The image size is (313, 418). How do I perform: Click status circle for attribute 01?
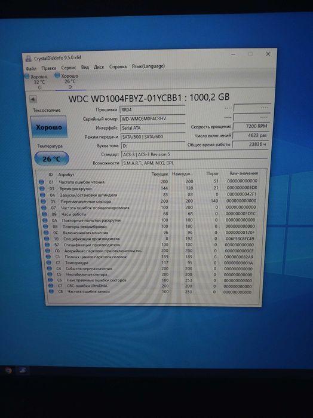41,182
